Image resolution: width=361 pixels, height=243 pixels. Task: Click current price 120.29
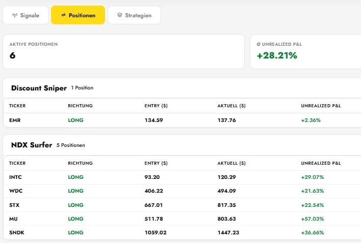tap(227, 177)
